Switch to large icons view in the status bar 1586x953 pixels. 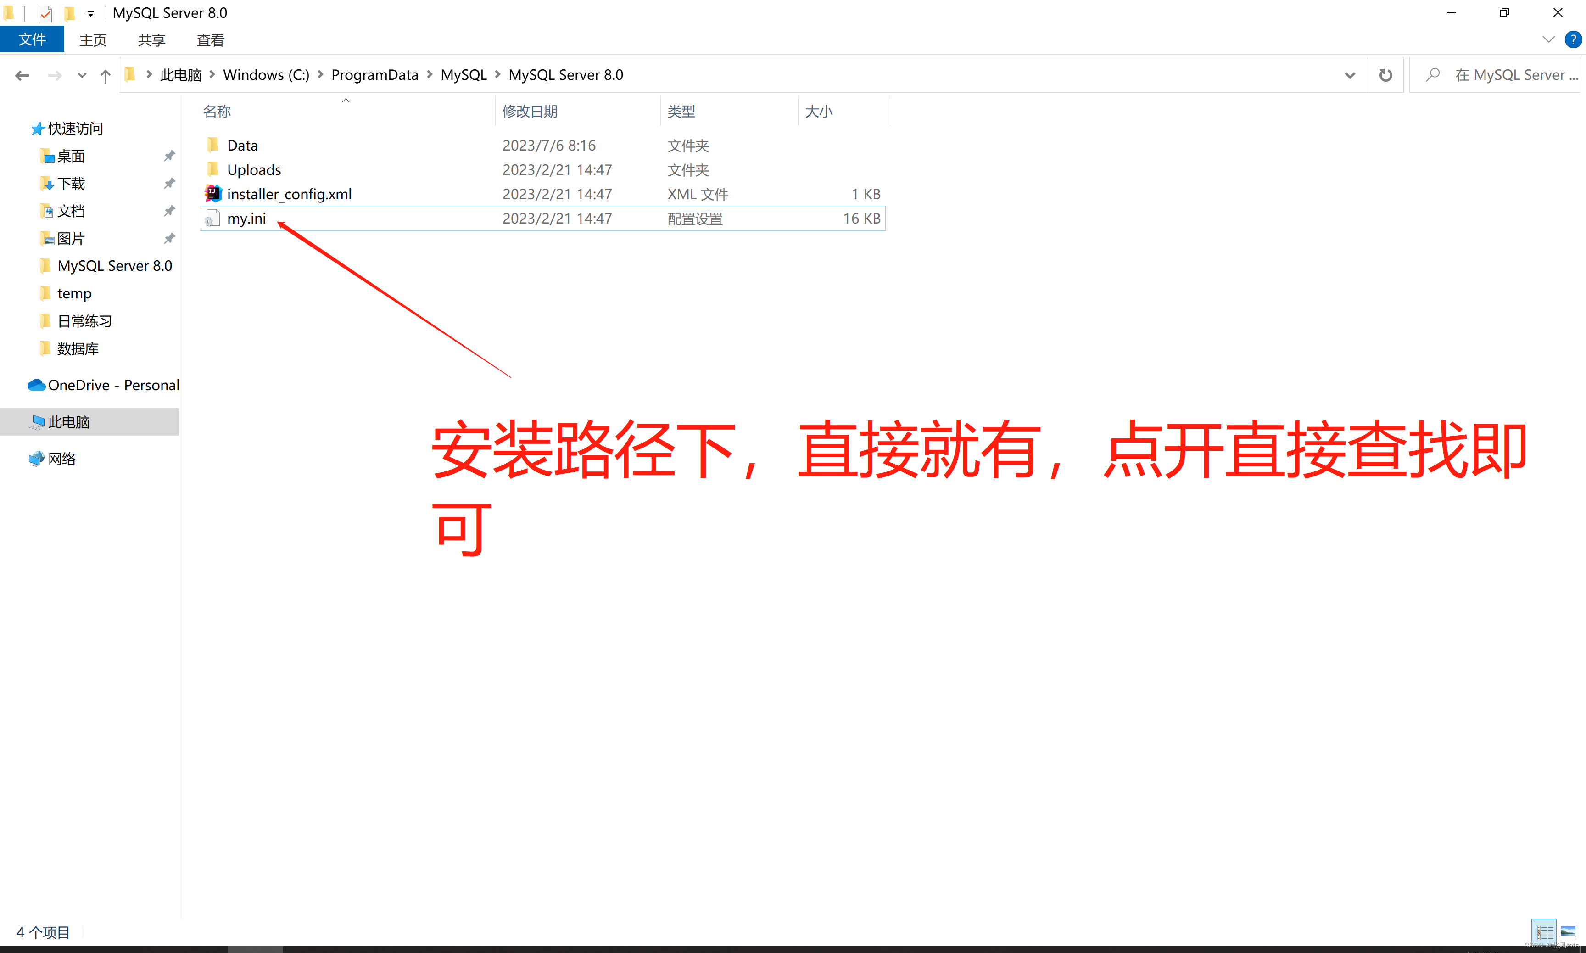pos(1568,931)
